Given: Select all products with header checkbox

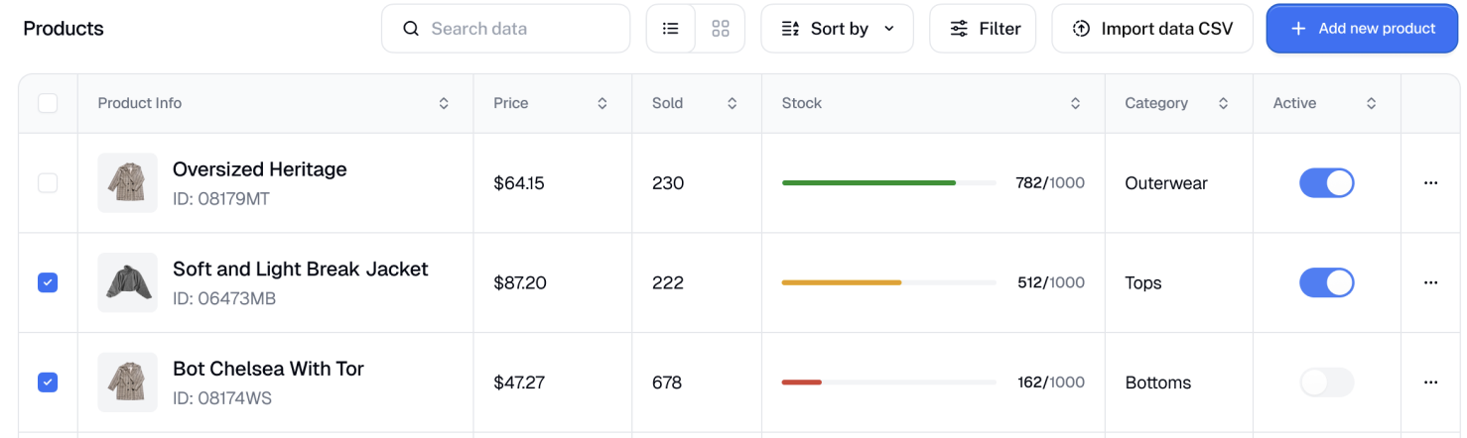Looking at the screenshot, I should point(48,103).
